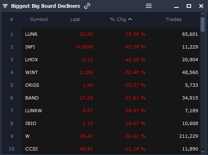Click W trades value 211,229
The height and width of the screenshot is (155, 208).
189,136
